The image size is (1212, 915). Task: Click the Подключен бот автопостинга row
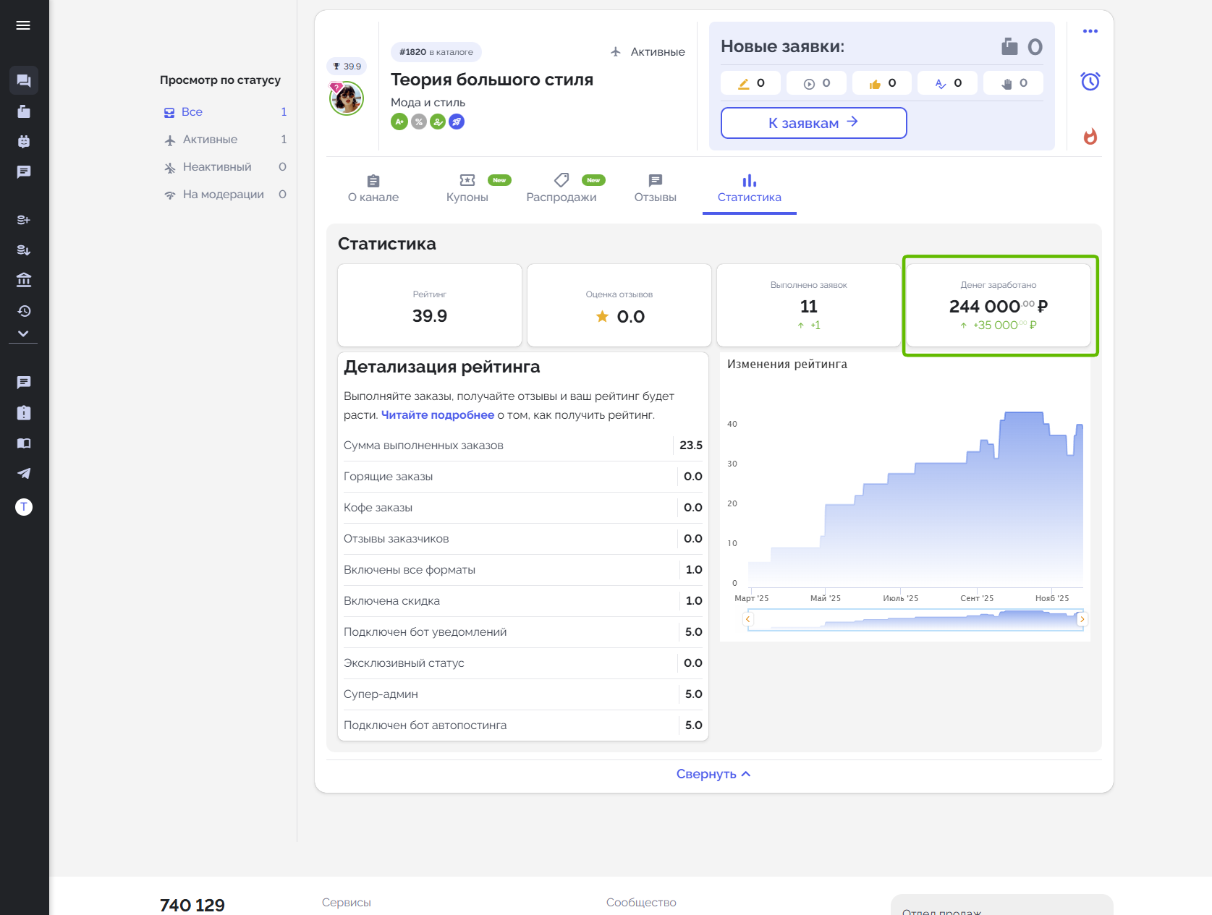[523, 725]
